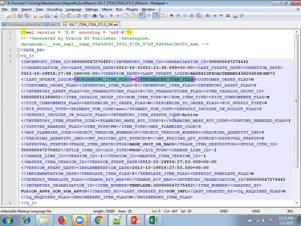Save the current file via toolbar
Viewport: 301px width, 226px height.
20,16
